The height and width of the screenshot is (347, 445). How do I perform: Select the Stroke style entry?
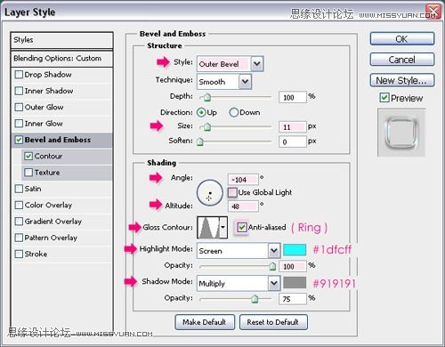61,254
